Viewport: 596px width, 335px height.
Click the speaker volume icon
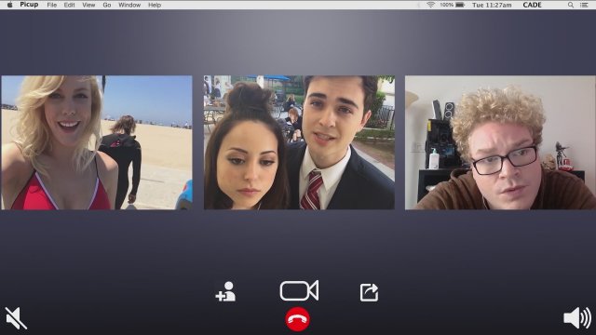(x=577, y=317)
